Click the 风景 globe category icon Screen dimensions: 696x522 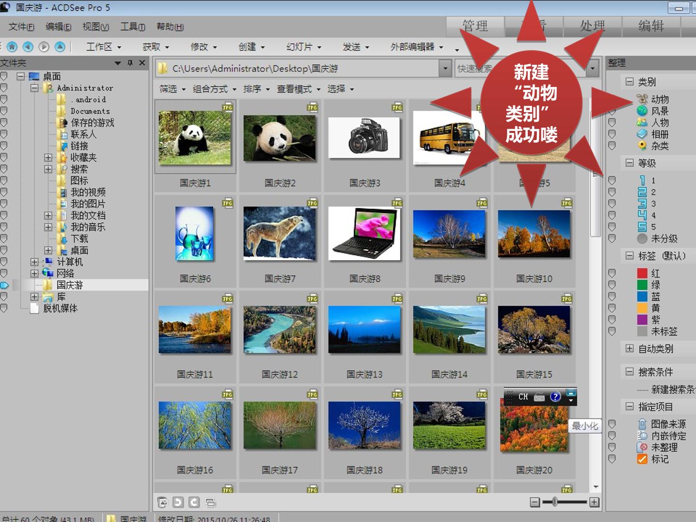tap(642, 111)
